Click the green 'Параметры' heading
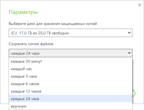The height and width of the screenshot is (110, 144). (x=23, y=12)
